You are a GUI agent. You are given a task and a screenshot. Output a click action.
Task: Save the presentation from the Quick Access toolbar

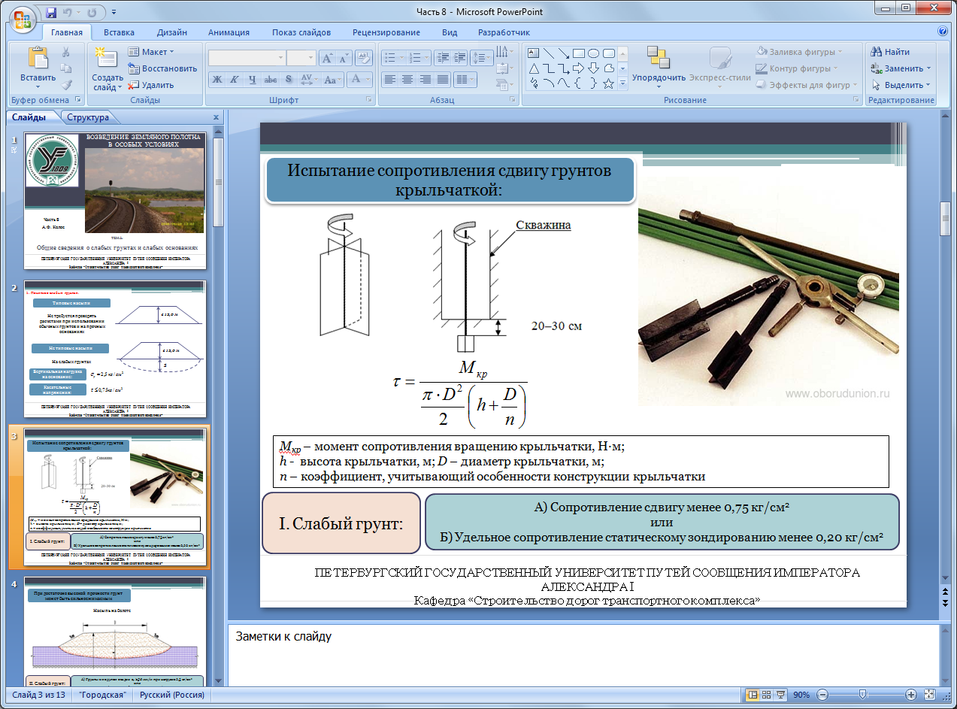click(51, 12)
